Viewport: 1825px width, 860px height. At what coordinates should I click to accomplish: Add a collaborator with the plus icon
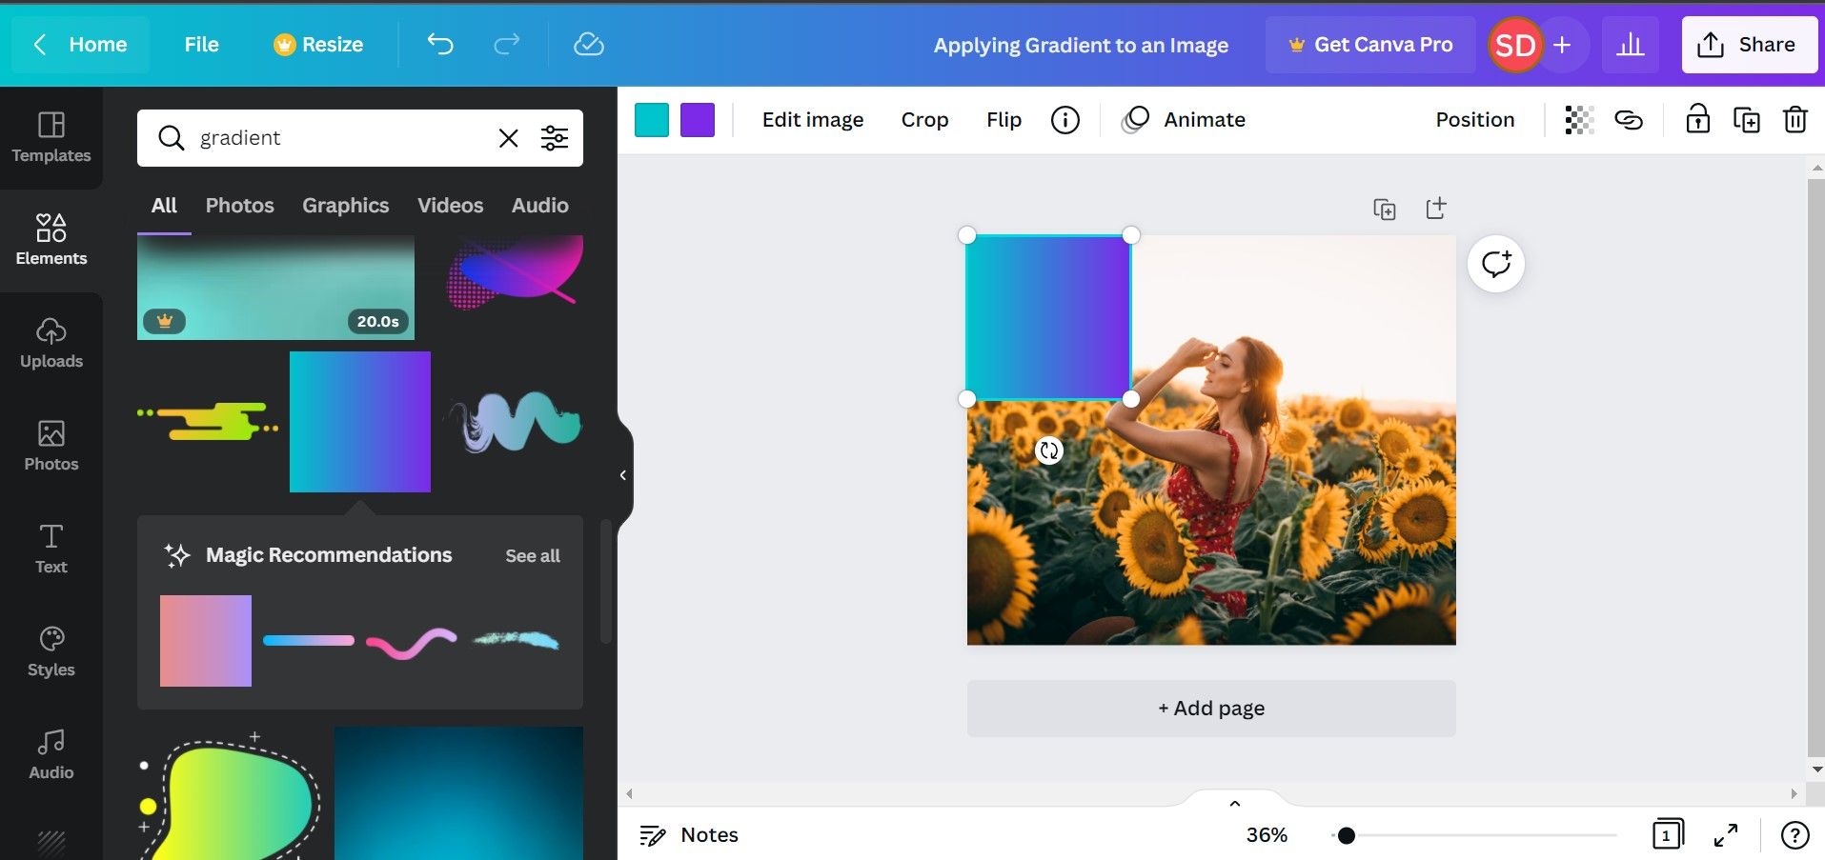pos(1562,45)
